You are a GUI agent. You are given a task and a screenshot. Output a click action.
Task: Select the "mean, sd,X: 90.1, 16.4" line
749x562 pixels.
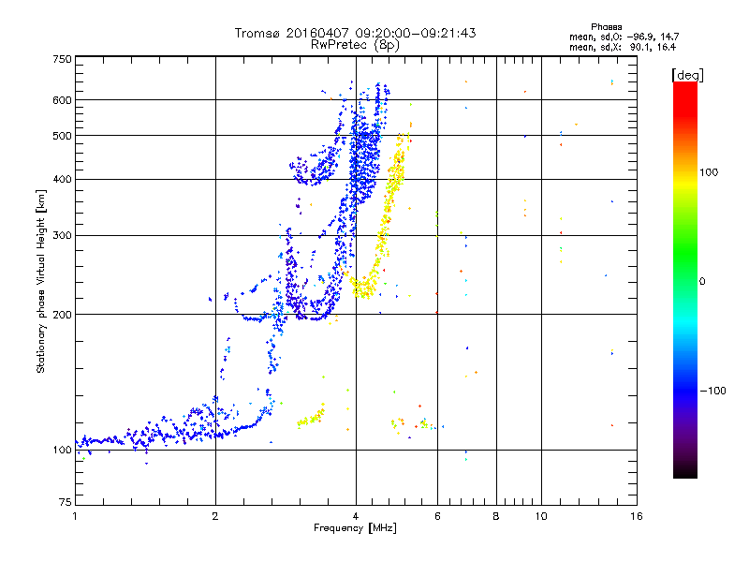623,47
